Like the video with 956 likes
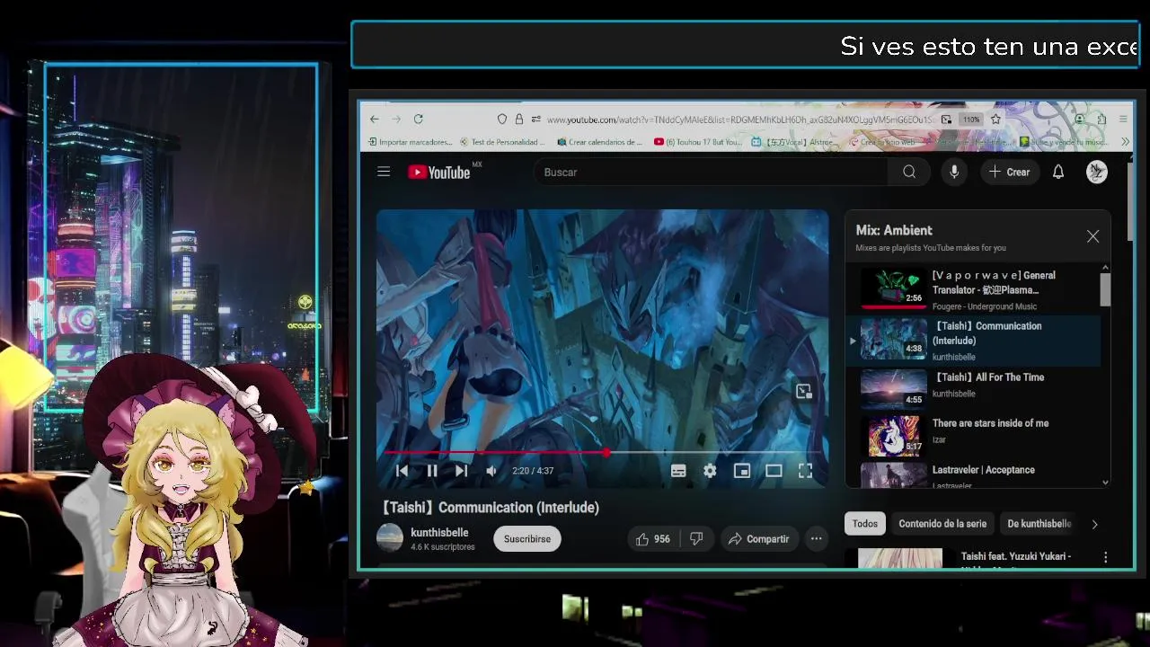Viewport: 1150px width, 647px height. pyautogui.click(x=653, y=539)
